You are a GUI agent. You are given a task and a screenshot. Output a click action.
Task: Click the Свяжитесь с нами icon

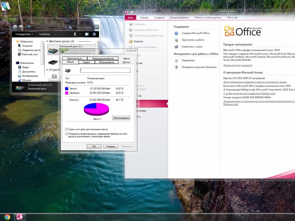coord(176,47)
